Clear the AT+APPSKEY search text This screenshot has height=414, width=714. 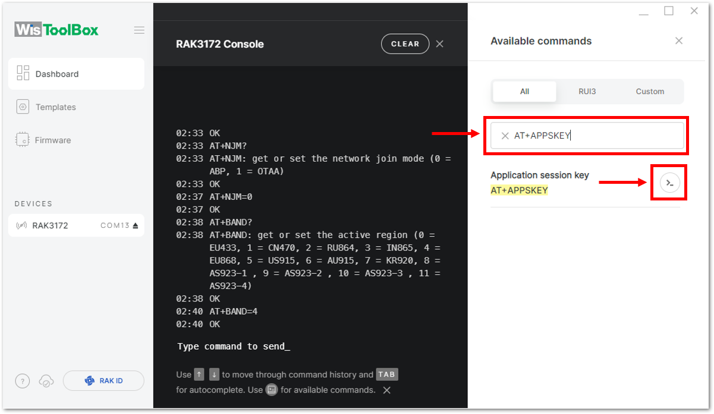click(x=505, y=136)
